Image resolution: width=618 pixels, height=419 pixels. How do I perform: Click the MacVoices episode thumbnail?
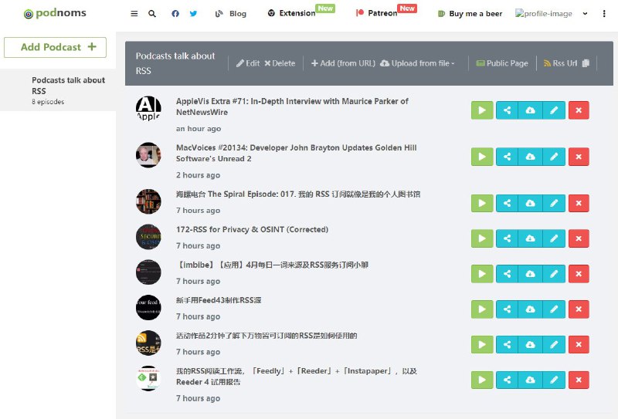click(148, 154)
